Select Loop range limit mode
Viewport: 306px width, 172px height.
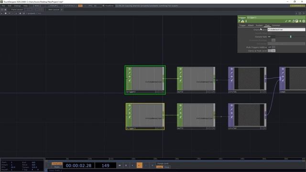[x=160, y=167]
